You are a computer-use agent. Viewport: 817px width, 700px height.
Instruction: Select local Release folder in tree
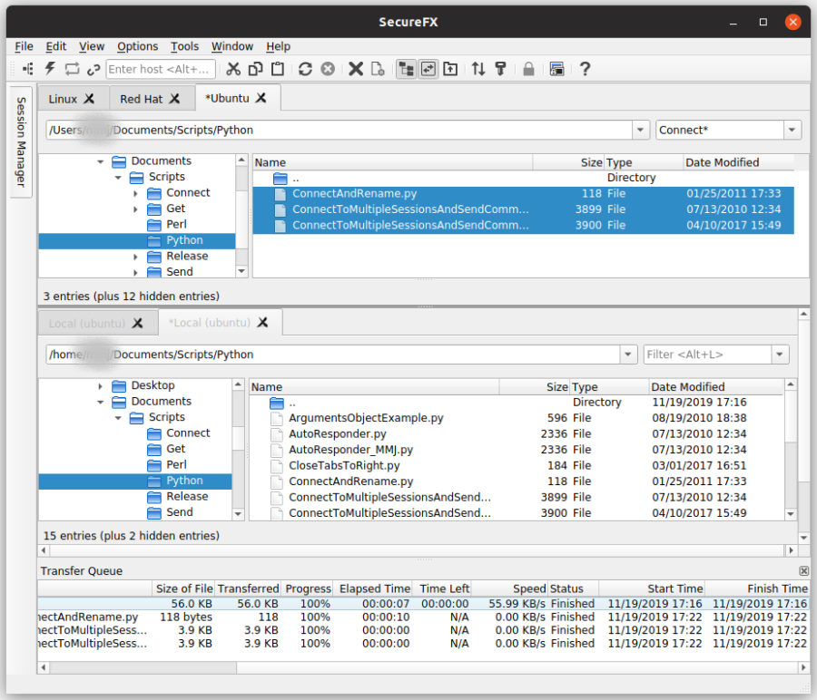(x=187, y=497)
